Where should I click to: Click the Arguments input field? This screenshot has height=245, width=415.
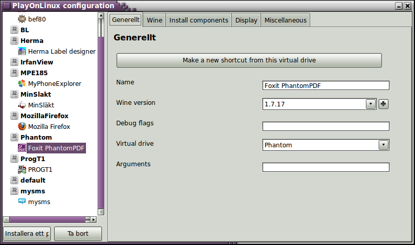pyautogui.click(x=326, y=167)
